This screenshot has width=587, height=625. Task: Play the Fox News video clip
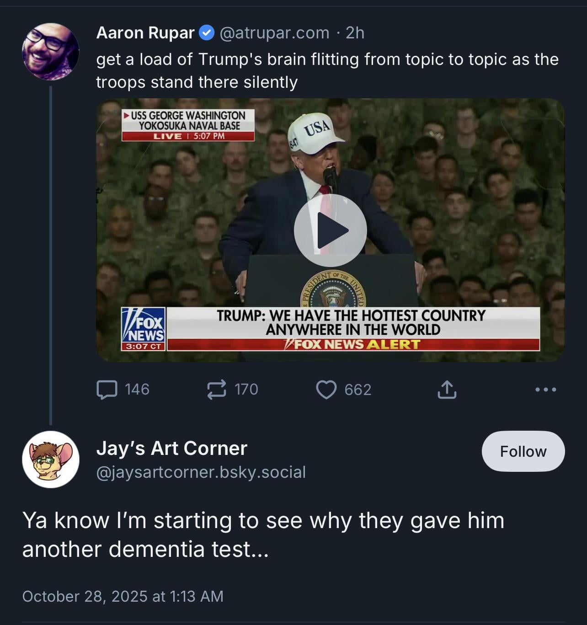point(330,230)
